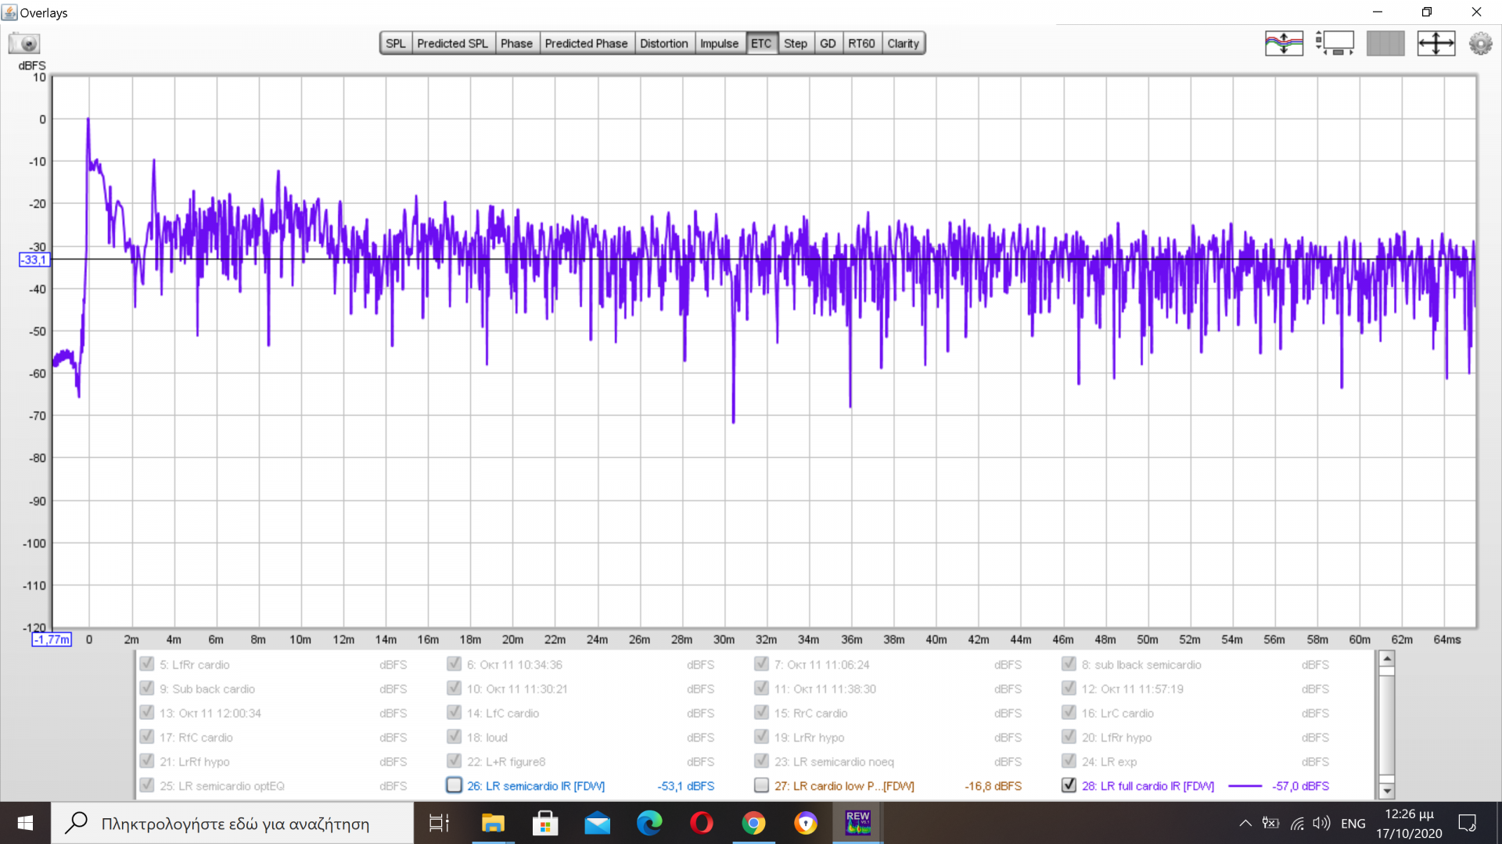
Task: Switch to the RT60 tab
Action: [861, 44]
